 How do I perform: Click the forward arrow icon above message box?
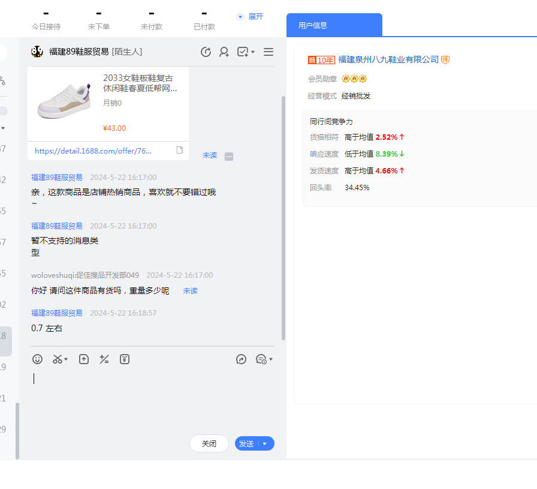point(242,359)
